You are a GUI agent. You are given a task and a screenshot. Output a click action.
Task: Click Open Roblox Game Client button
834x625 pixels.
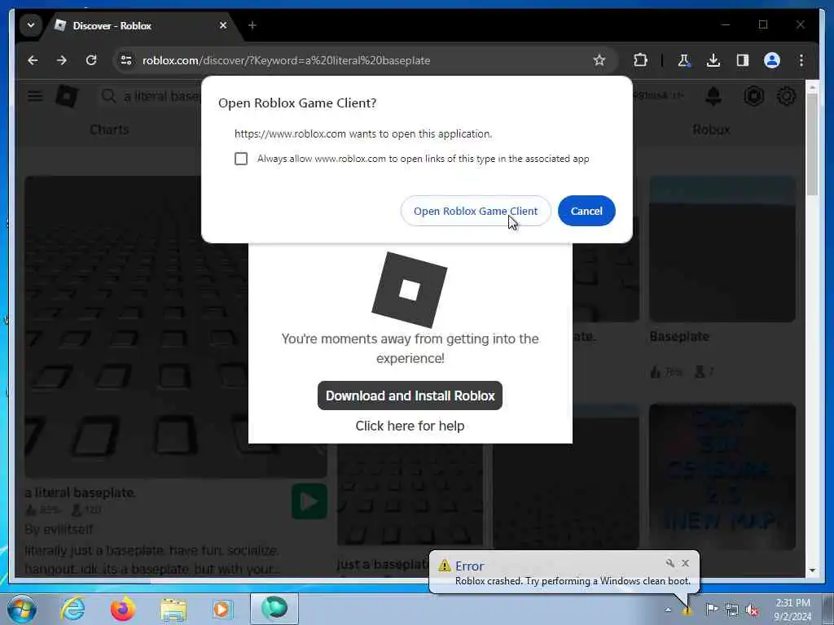[x=476, y=211]
